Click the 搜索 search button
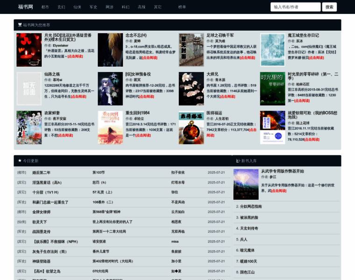Screen dimensions: 355x280 tap(329, 7)
